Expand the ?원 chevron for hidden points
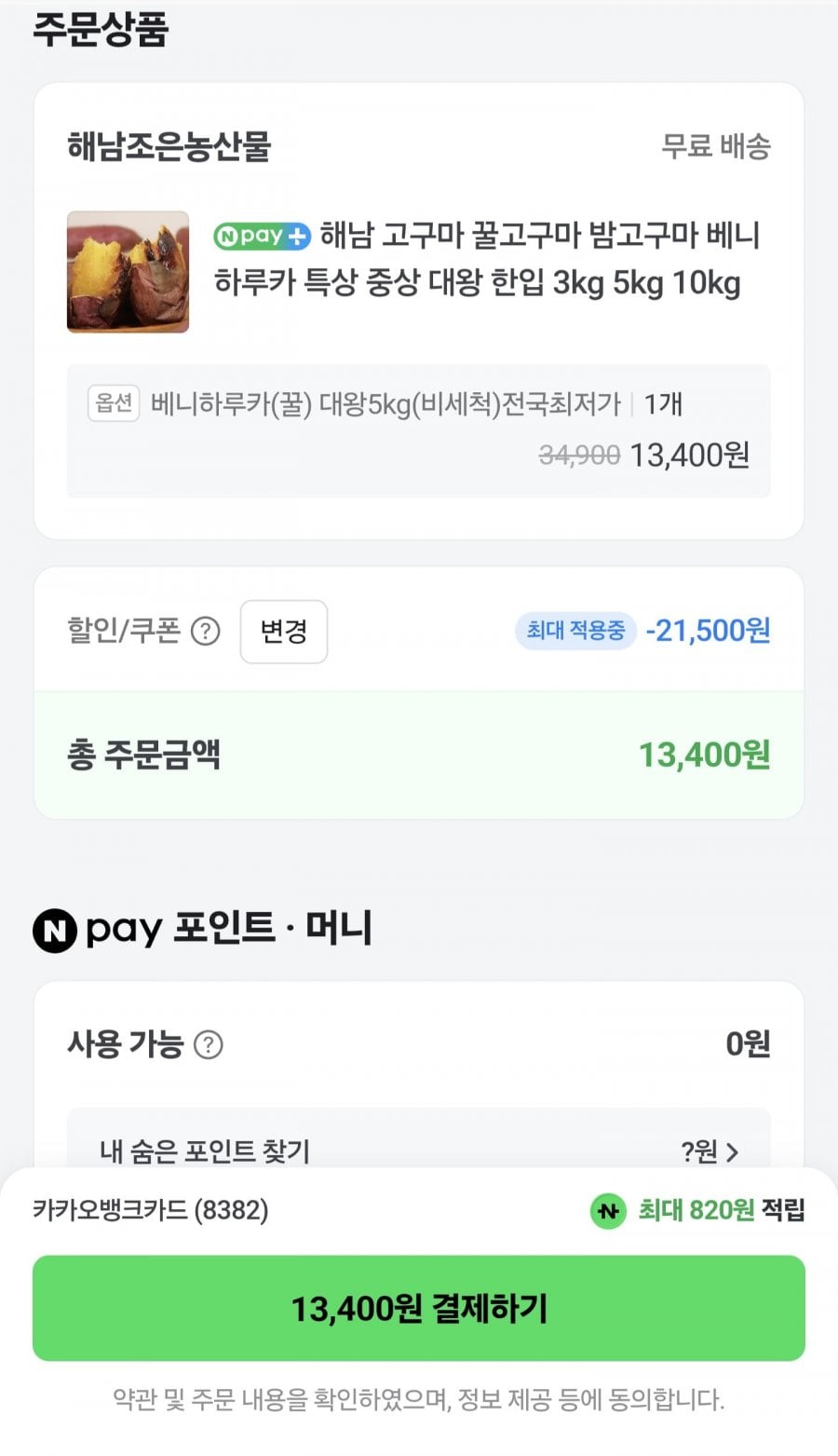 pos(730,1152)
